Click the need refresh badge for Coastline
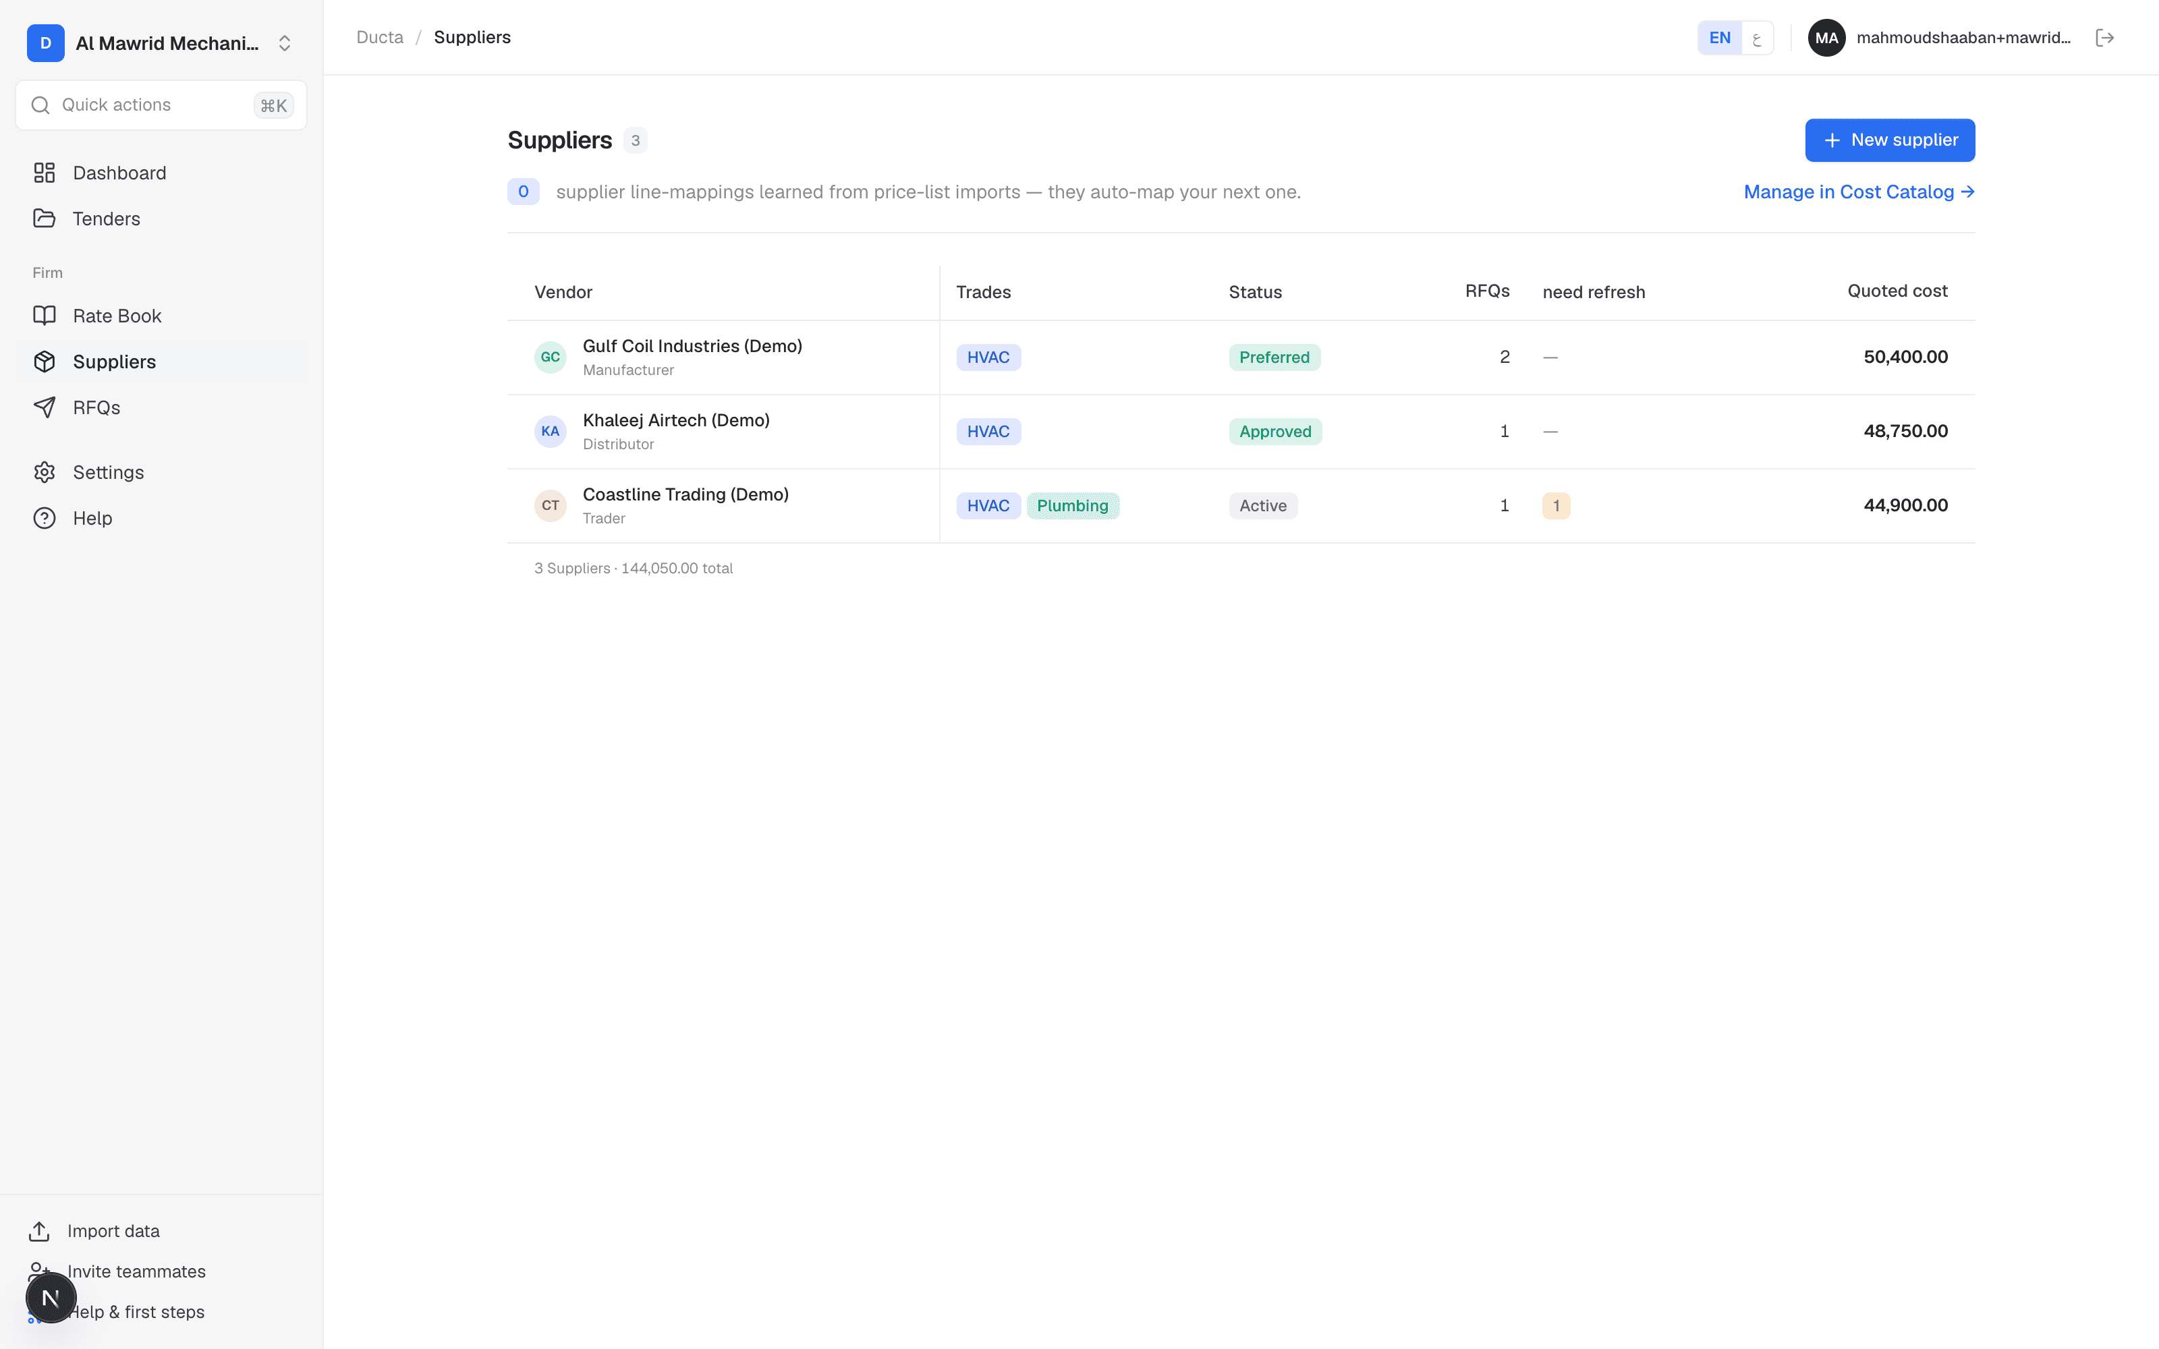The image size is (2159, 1349). click(1556, 506)
